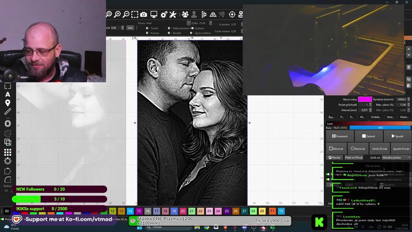Switch to the Varia... tab

(390, 117)
